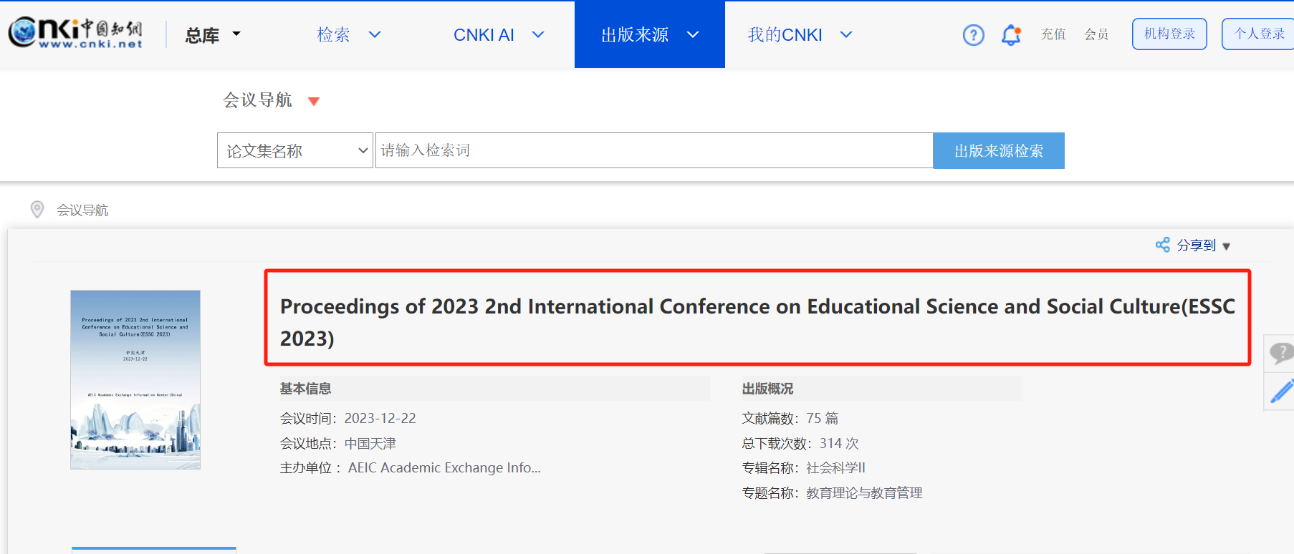Expand the CNKI AI menu chevron
Image resolution: width=1294 pixels, height=554 pixels.
coord(538,34)
